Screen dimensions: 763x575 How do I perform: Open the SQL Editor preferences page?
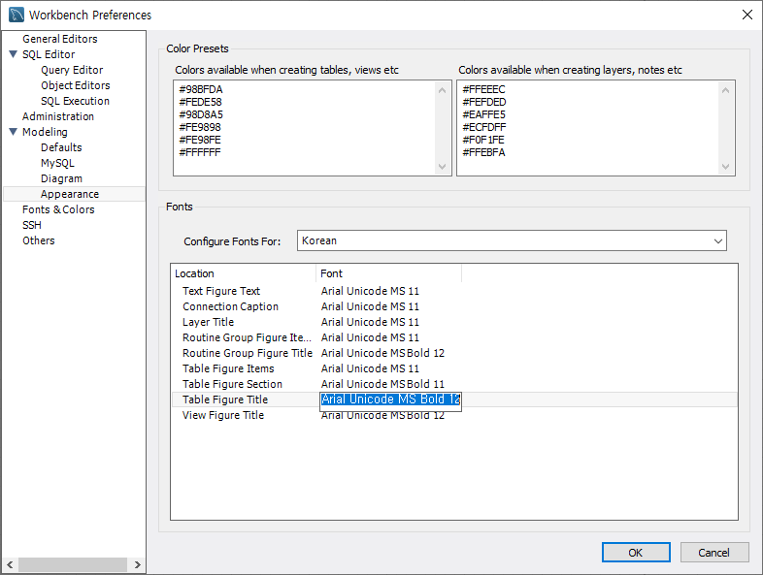coord(49,54)
